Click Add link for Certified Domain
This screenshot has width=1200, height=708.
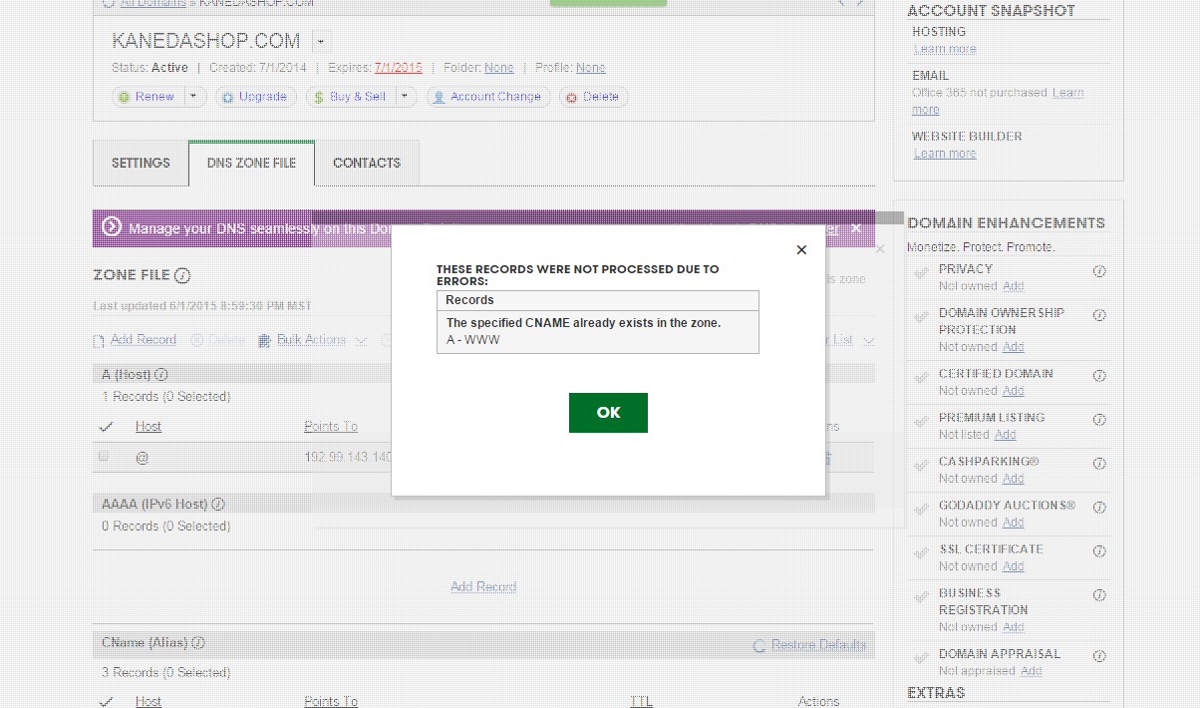coord(1013,391)
